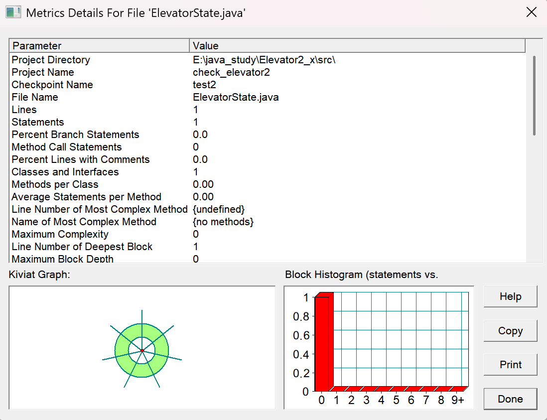Viewport: 547px width, 420px height.
Task: Click the value check_elevator2
Action: point(231,73)
